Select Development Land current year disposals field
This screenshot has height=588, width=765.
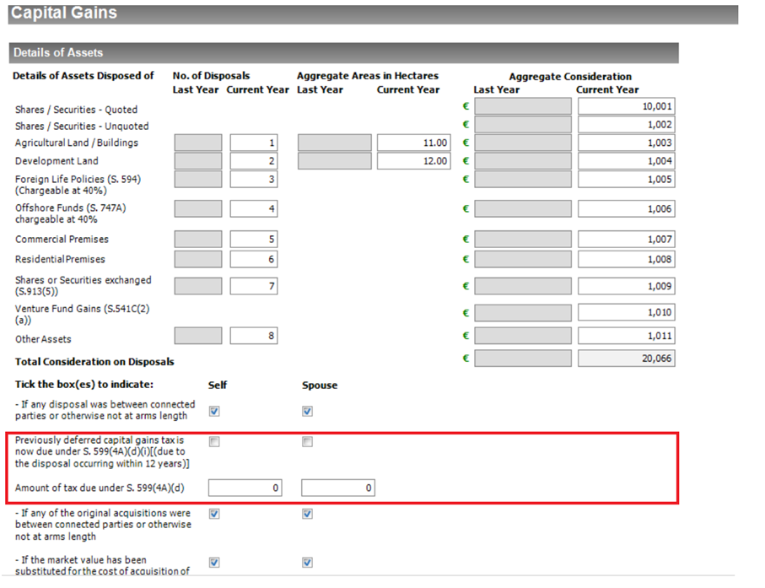[x=254, y=161]
